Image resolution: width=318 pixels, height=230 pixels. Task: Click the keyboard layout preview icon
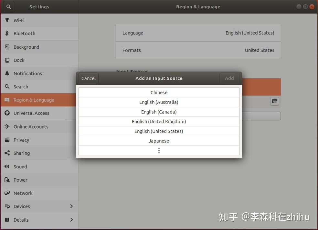tap(274, 101)
